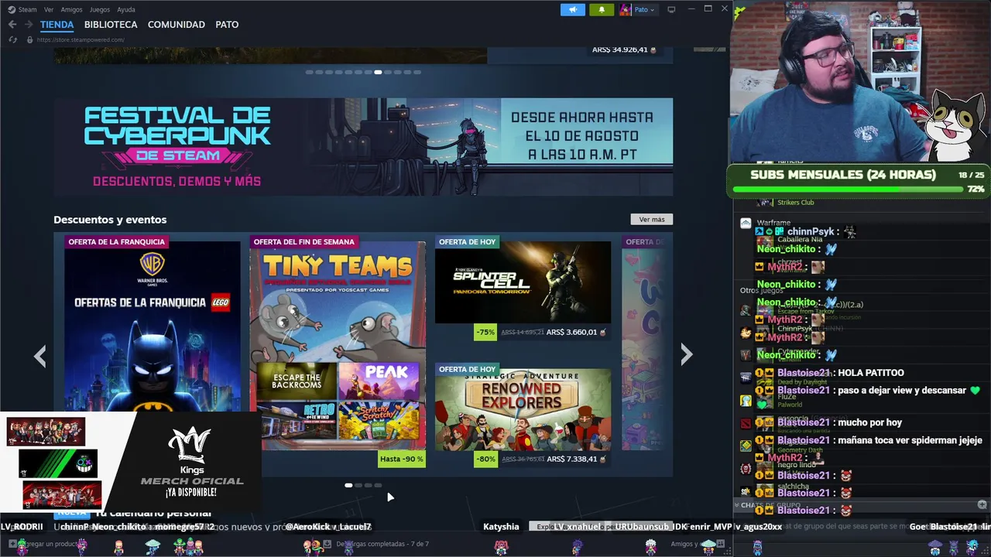Select the first featured carousel dot
The width and height of the screenshot is (991, 557).
[x=309, y=72]
